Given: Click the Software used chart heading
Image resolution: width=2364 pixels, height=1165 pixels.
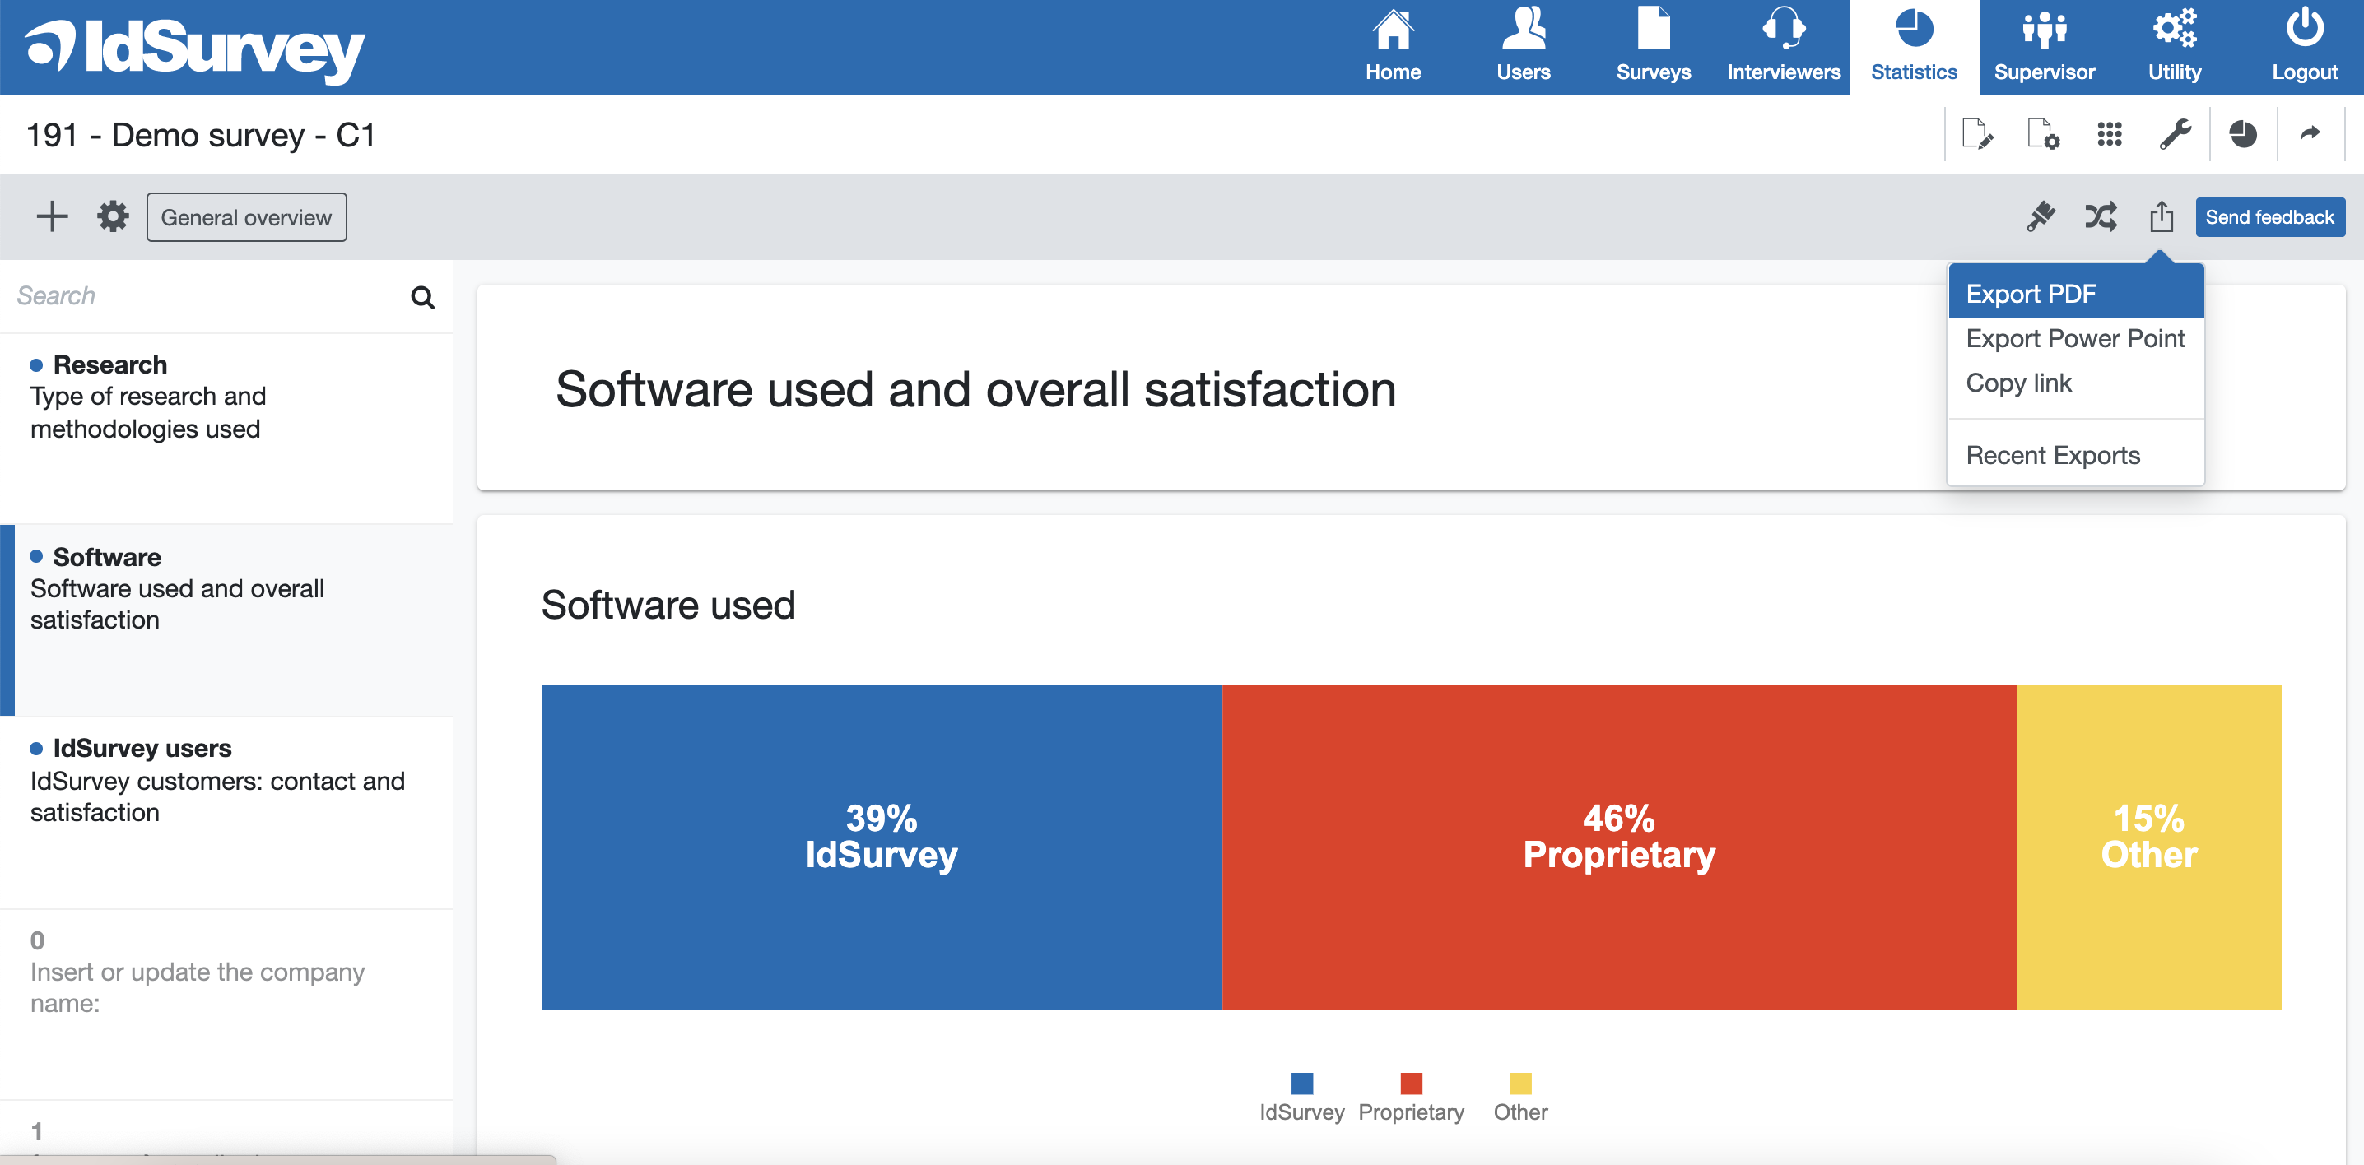Looking at the screenshot, I should coord(668,605).
